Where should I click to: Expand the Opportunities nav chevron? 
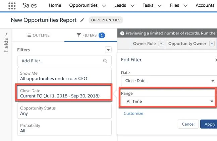tap(104, 6)
